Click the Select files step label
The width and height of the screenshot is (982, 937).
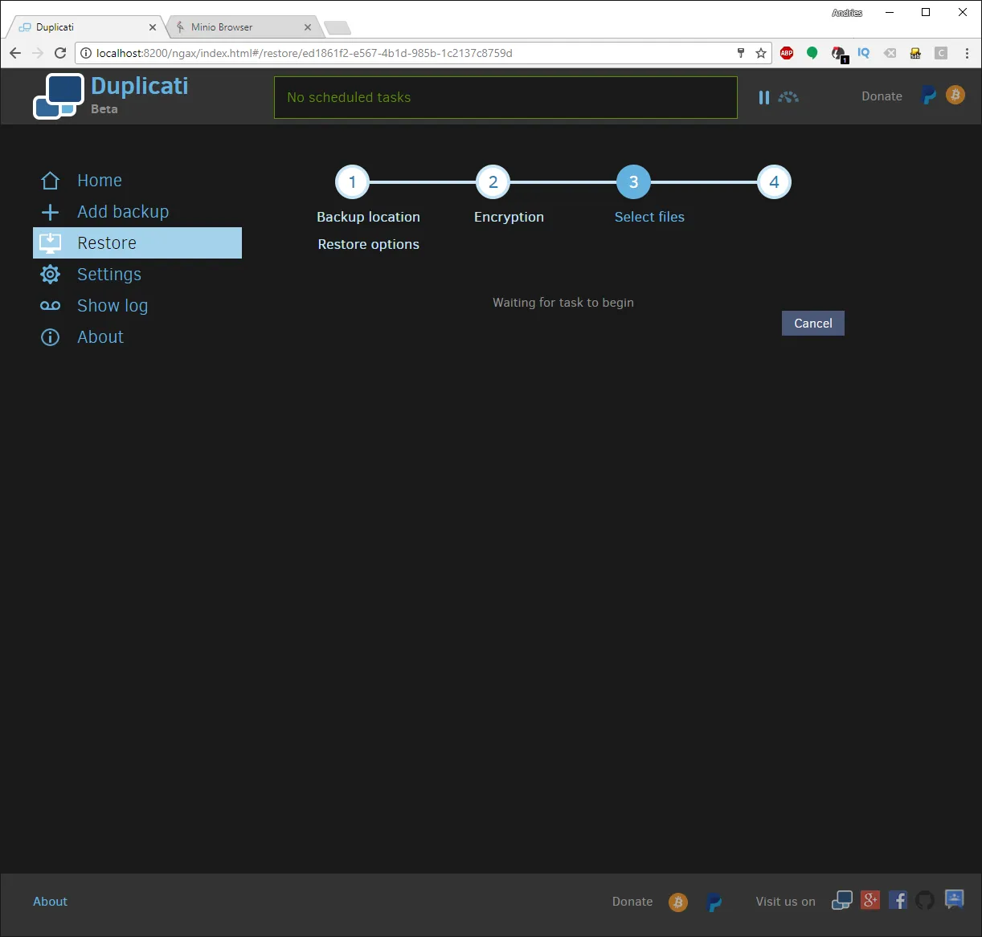point(649,217)
